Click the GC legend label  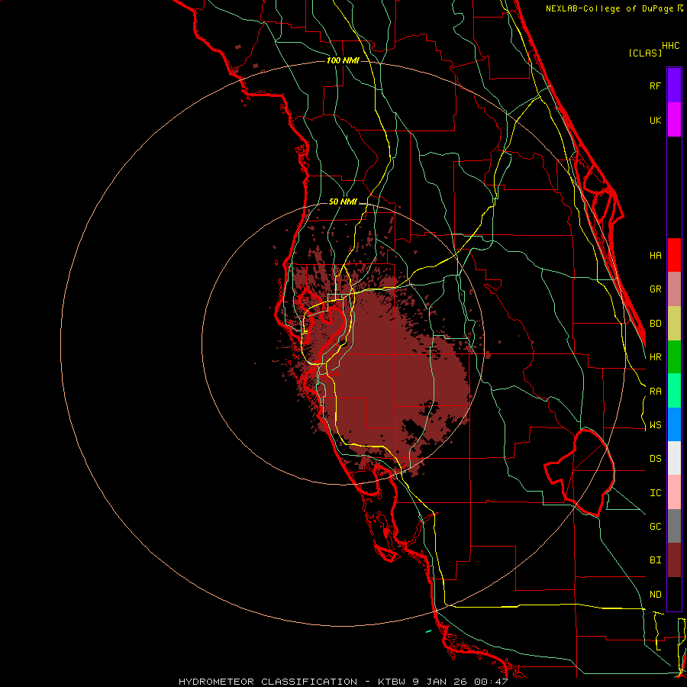[x=656, y=527]
